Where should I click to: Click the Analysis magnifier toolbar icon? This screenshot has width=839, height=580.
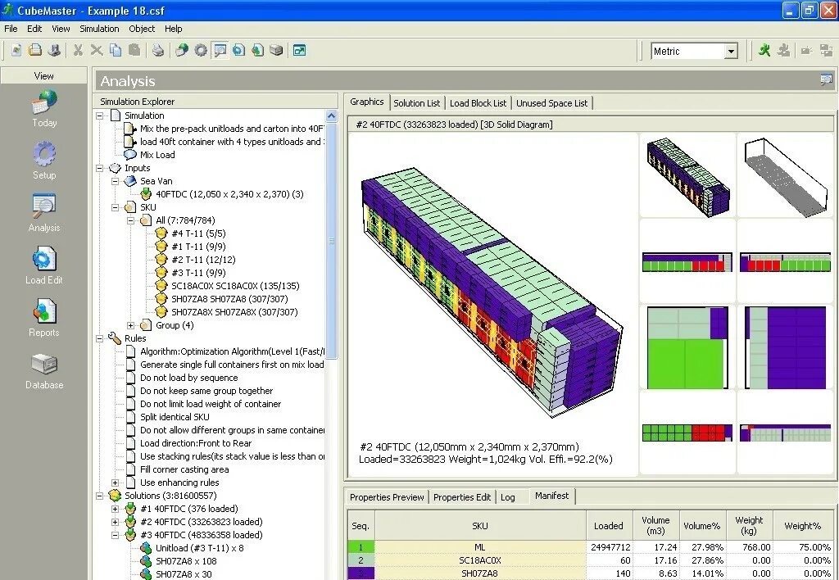coord(220,50)
